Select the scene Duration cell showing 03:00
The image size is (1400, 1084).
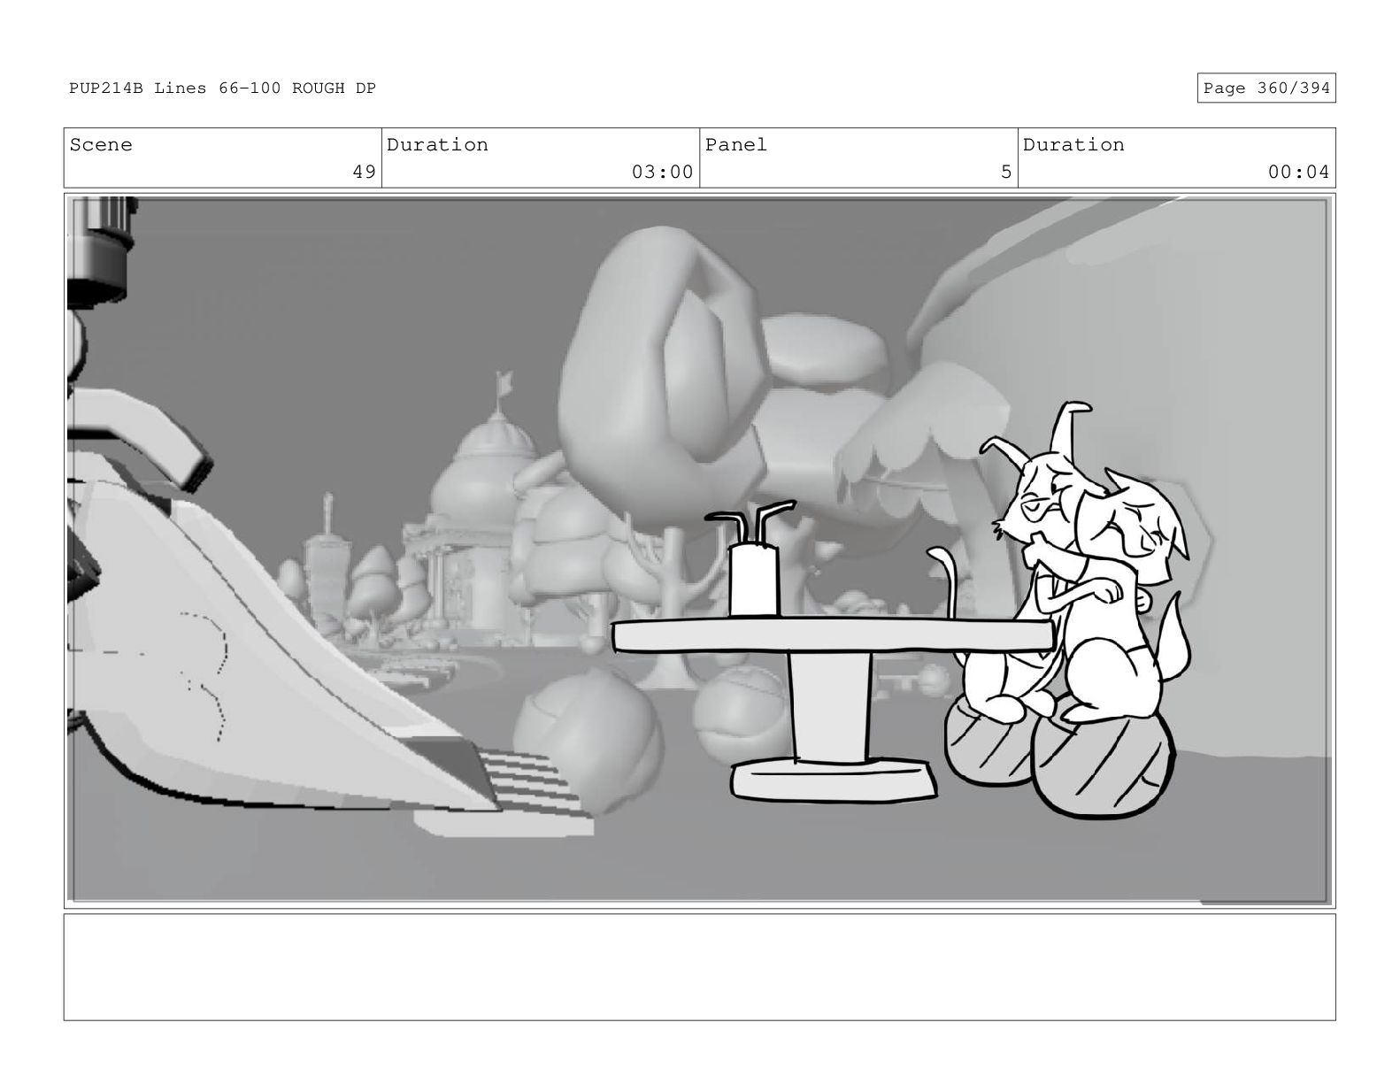click(x=541, y=158)
